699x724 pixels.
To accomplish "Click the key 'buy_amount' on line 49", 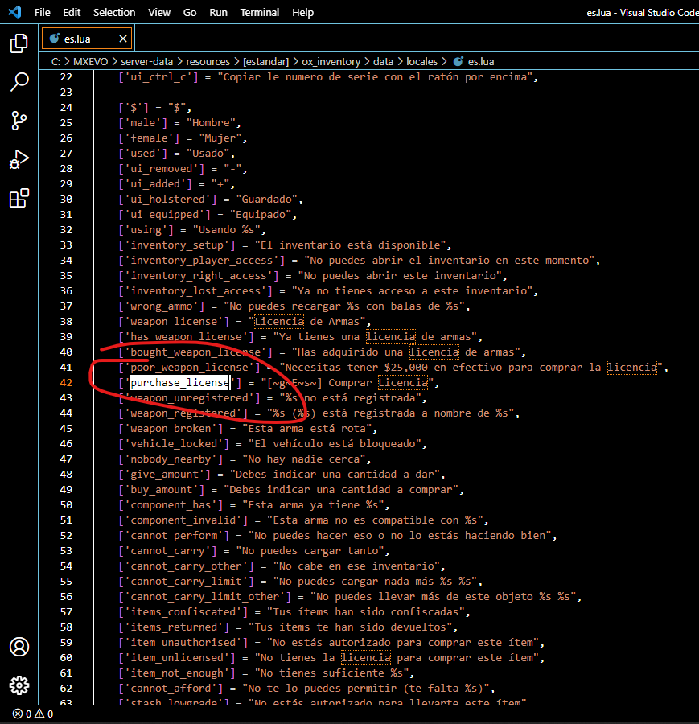I will point(161,490).
